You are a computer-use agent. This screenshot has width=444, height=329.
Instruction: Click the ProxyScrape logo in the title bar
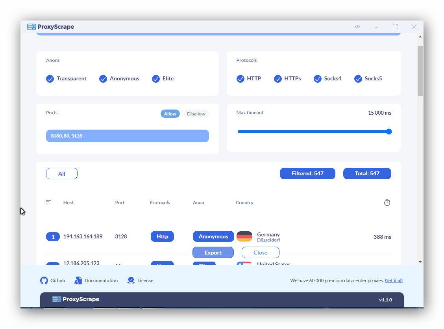50,27
